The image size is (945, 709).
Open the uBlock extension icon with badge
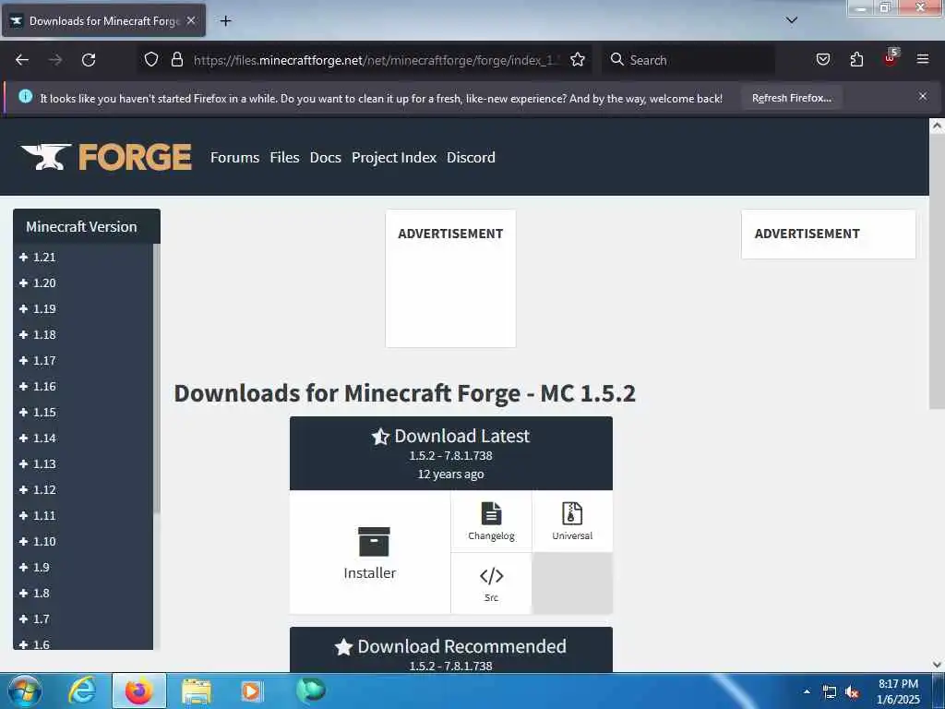[x=891, y=58]
